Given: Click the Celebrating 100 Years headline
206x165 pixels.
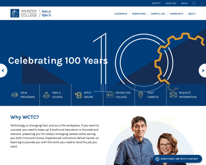Looking at the screenshot, I should (x=58, y=60).
